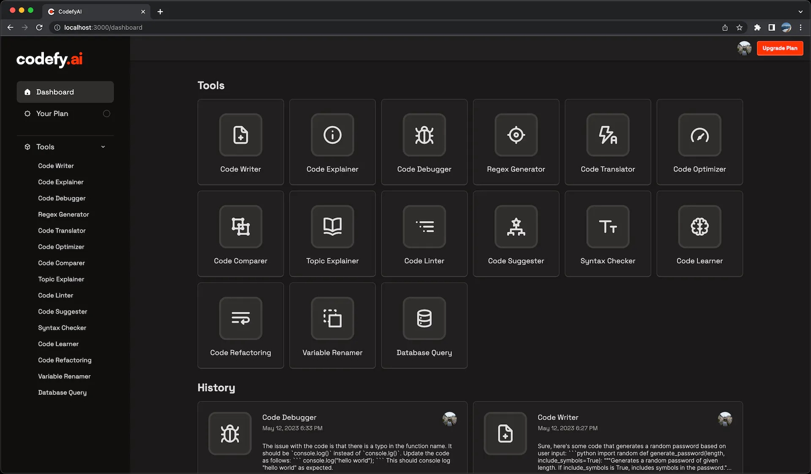The image size is (811, 474).
Task: Select the Regex Generator crosshair icon
Action: [x=516, y=135]
